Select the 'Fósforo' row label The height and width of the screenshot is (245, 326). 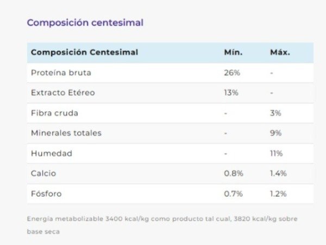pos(46,194)
